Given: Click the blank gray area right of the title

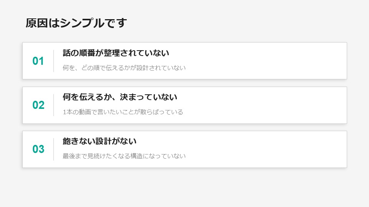Looking at the screenshot, I should tap(250, 23).
